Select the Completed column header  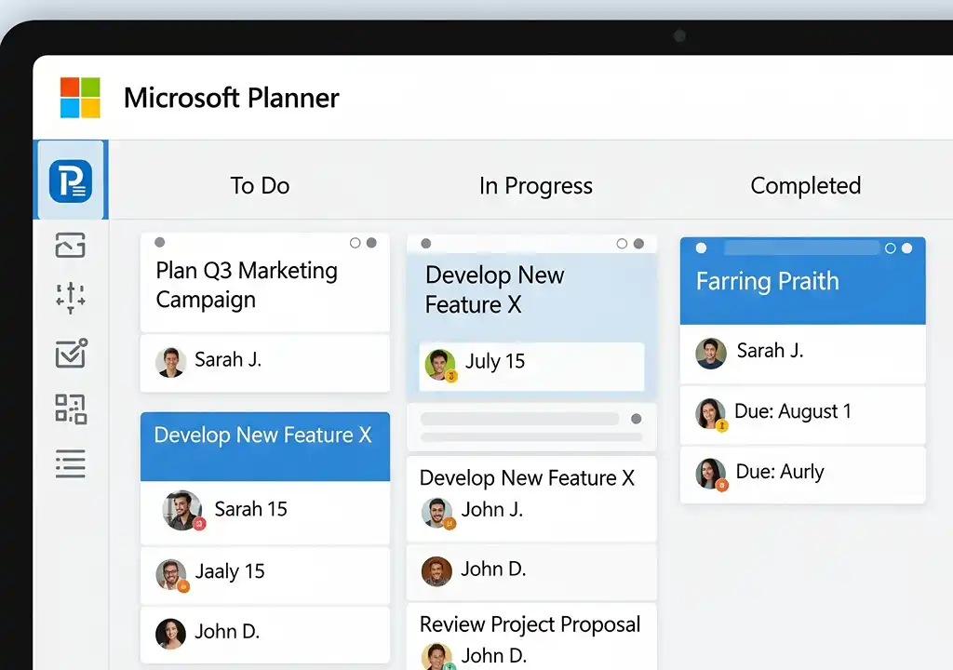[x=805, y=185]
